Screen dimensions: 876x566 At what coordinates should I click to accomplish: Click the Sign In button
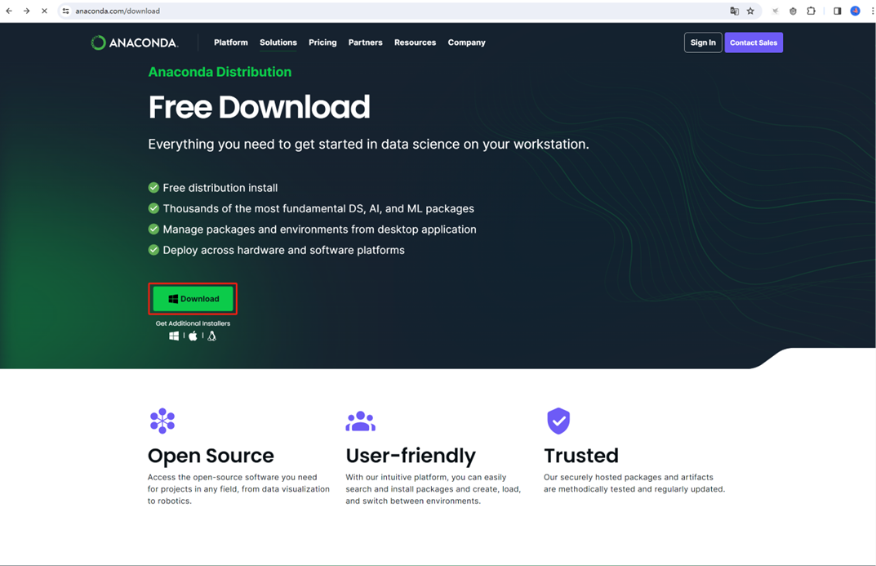pyautogui.click(x=703, y=42)
